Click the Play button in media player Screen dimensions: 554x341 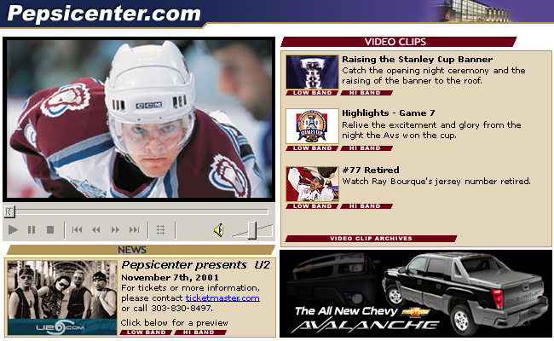tap(13, 229)
